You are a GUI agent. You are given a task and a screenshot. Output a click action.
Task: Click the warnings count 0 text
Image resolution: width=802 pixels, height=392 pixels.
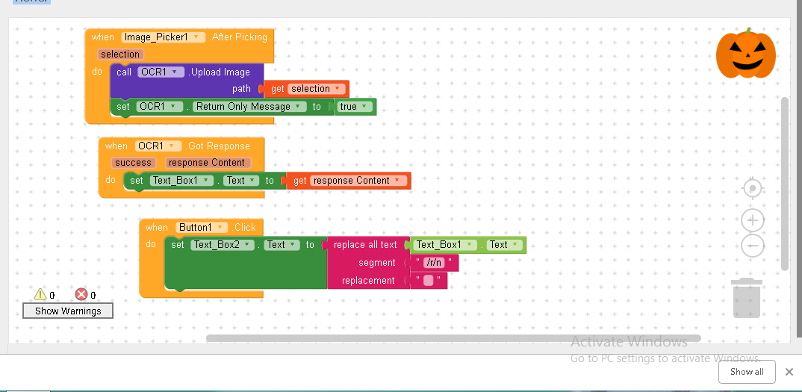[52, 295]
